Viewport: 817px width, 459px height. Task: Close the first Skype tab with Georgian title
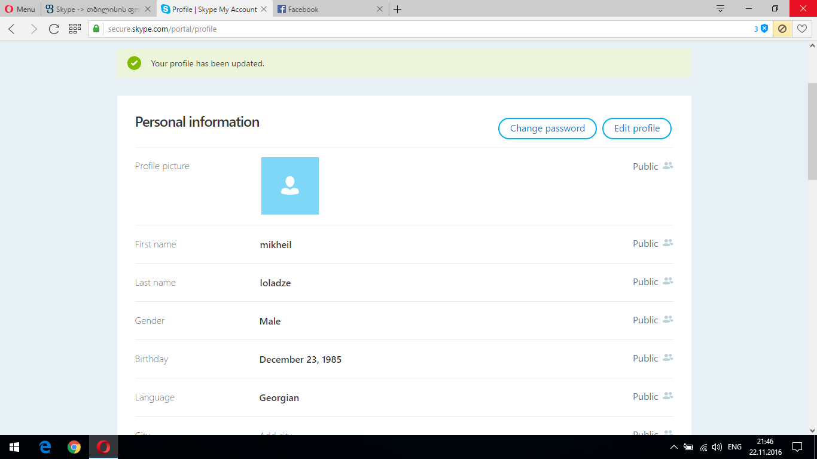coord(148,9)
